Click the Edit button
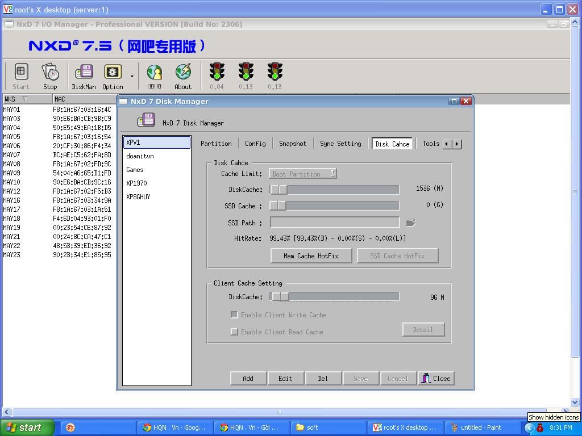The height and width of the screenshot is (436, 582). [285, 378]
